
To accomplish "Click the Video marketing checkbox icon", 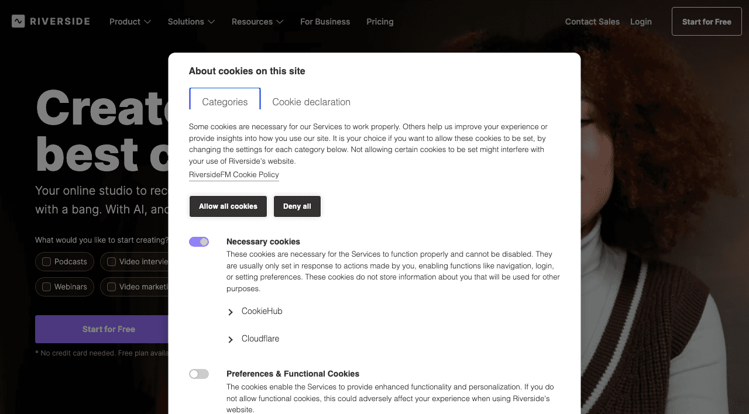I will pyautogui.click(x=111, y=287).
